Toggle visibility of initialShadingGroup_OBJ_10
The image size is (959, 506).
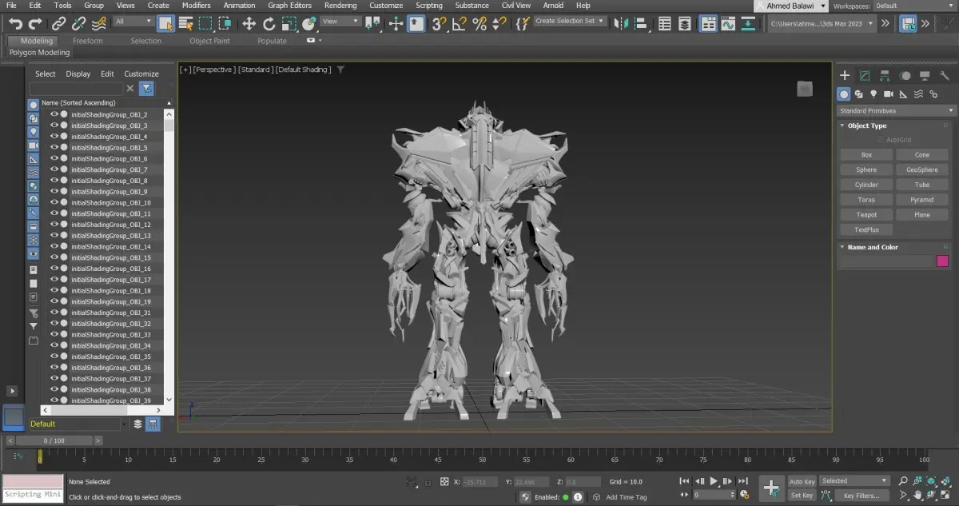(54, 202)
